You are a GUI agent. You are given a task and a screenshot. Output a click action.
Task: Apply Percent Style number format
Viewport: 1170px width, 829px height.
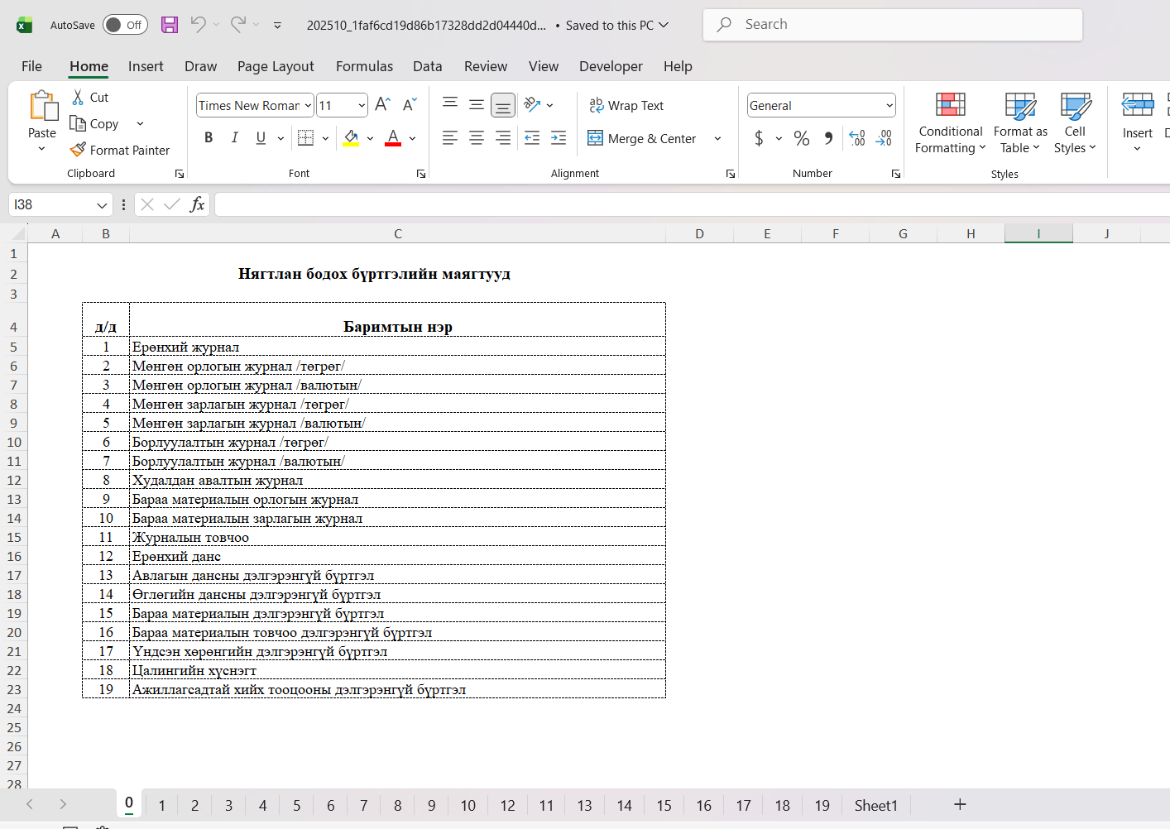pyautogui.click(x=801, y=138)
